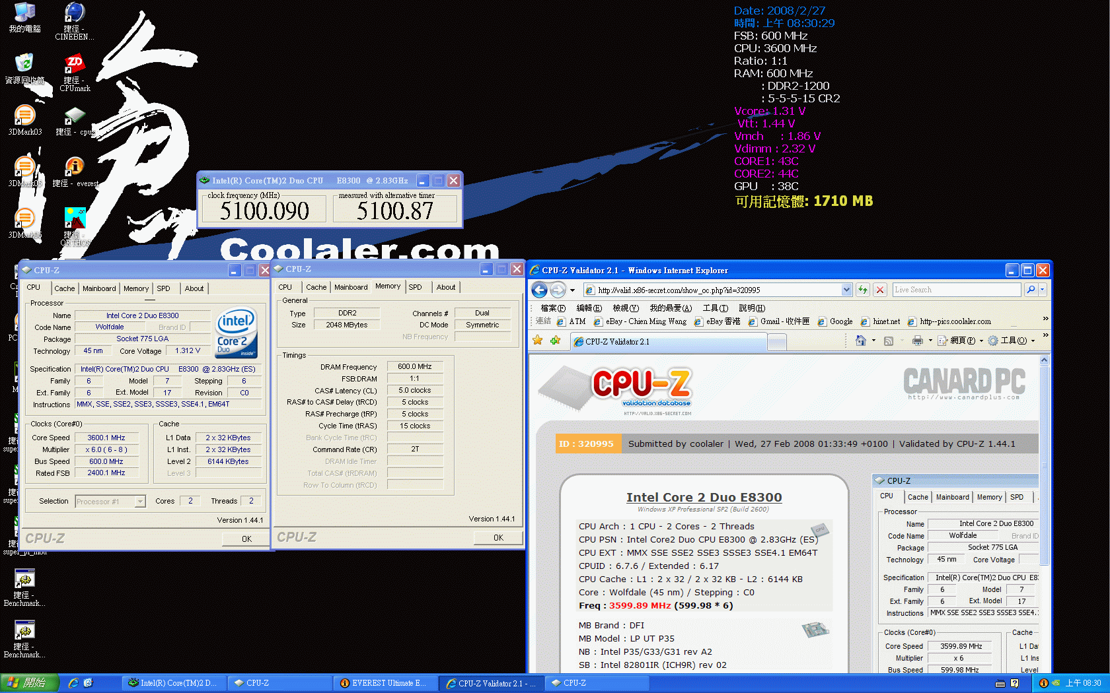Open the CINEBENCH shortcut on desktop
1110x693 pixels.
coord(75,21)
